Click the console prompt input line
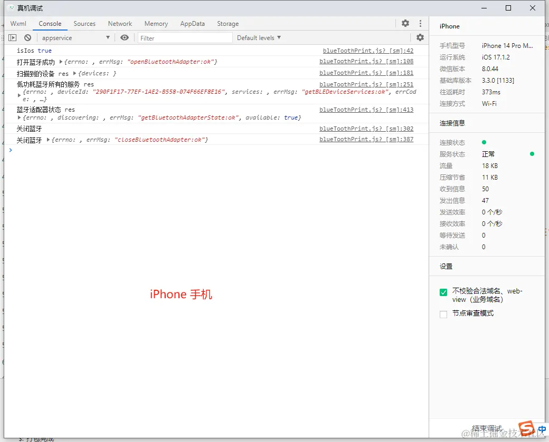549x442 pixels. coord(217,150)
